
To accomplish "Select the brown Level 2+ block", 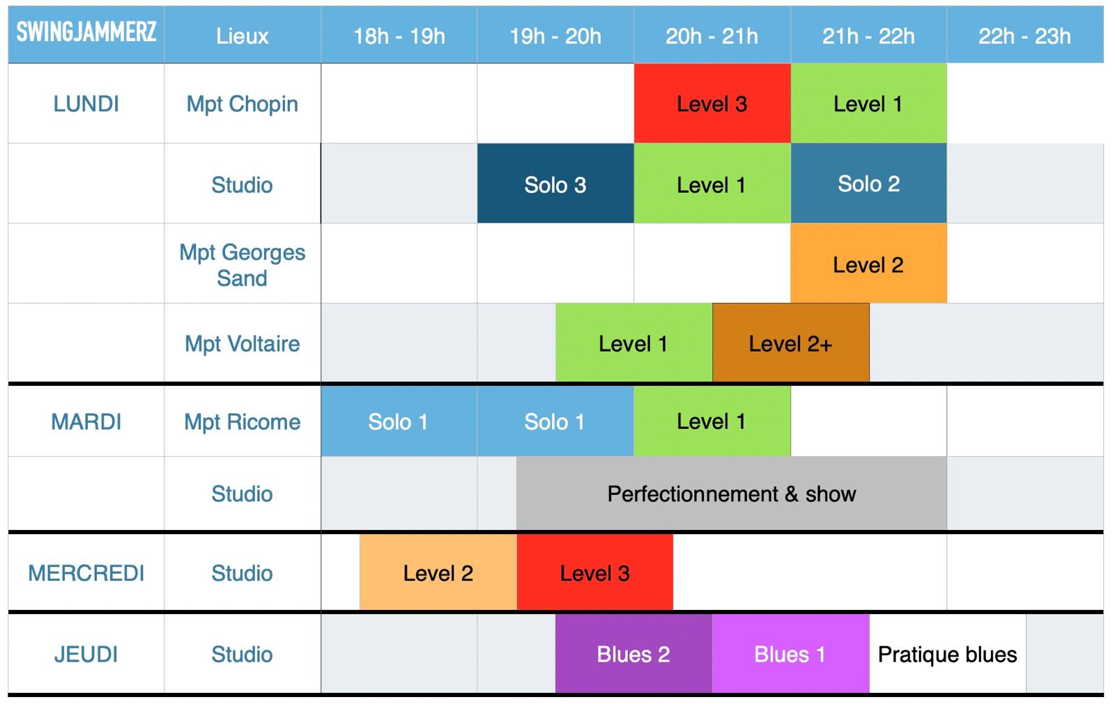I will 790,343.
